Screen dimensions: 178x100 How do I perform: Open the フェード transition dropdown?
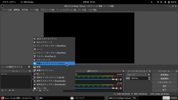pyautogui.click(x=136, y=75)
